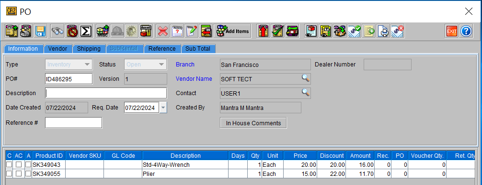Image resolution: width=482 pixels, height=185 pixels.
Task: Tick the C checkbox for SK349043 row
Action: [9, 165]
